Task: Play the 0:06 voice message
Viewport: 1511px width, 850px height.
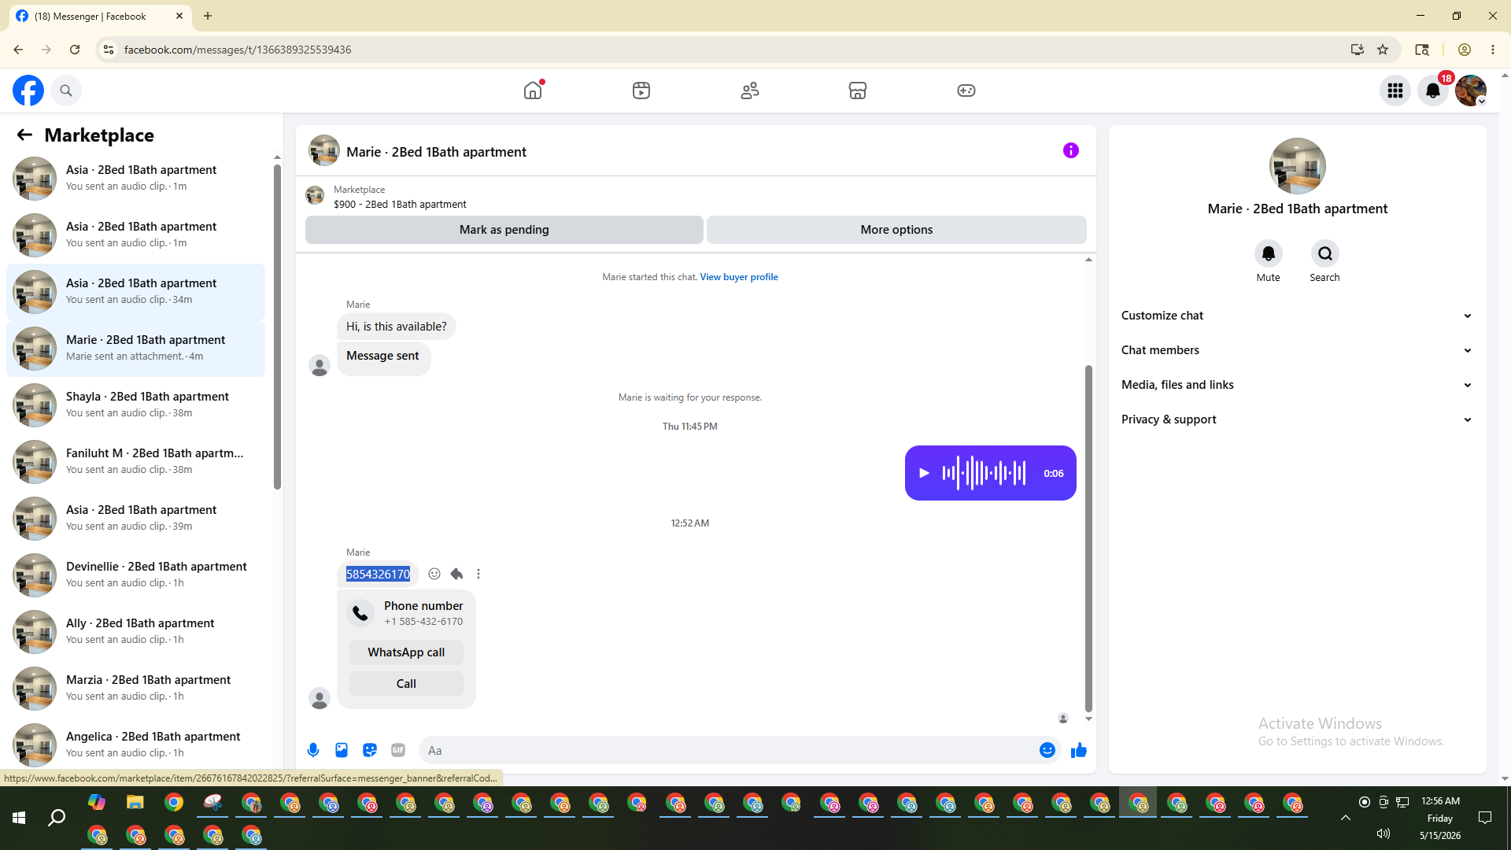Action: (925, 473)
